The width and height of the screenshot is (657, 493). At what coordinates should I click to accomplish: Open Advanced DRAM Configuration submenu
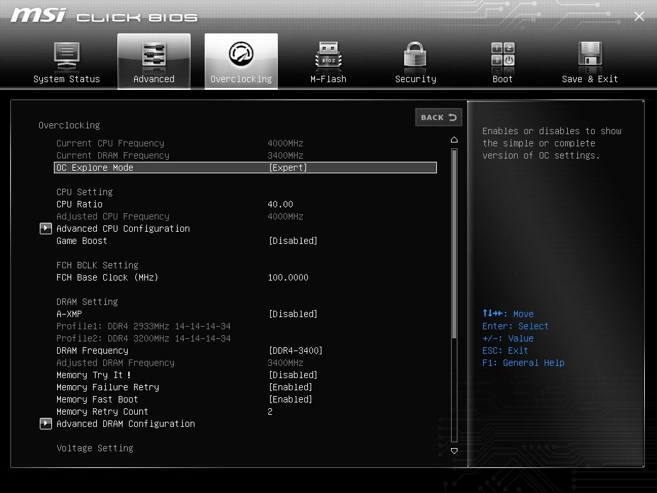pyautogui.click(x=126, y=424)
